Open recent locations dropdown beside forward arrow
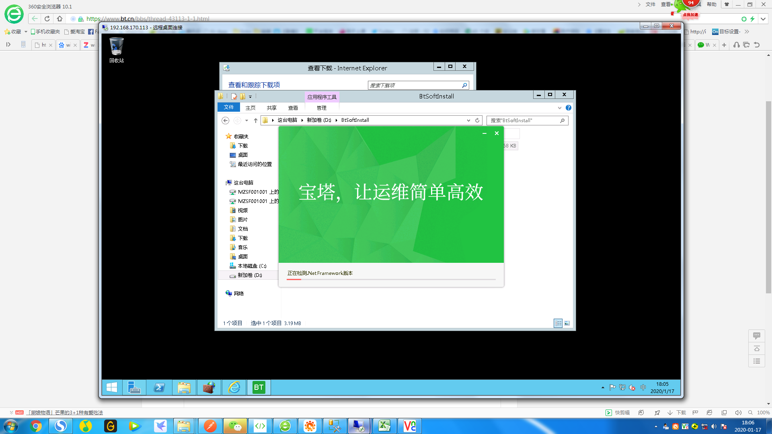 click(x=246, y=121)
